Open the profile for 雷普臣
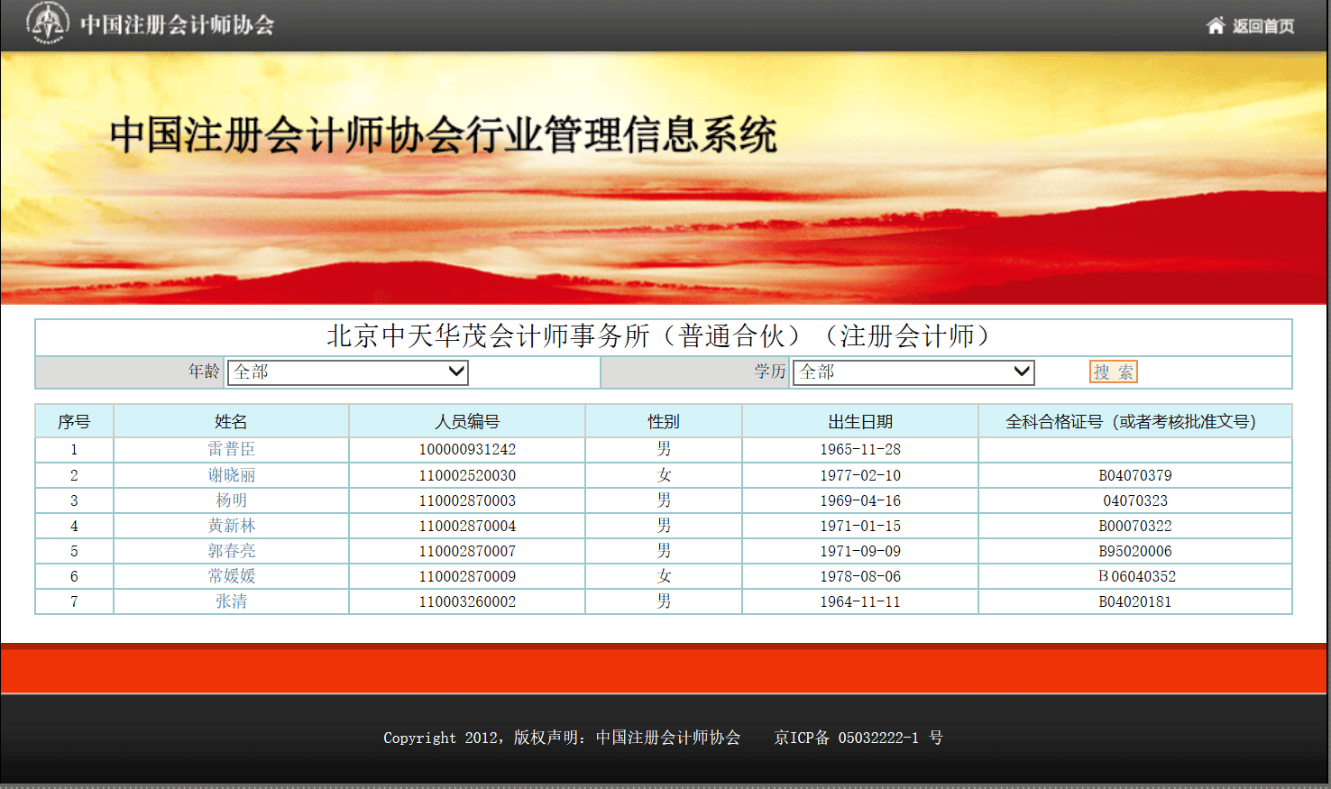 coord(231,449)
